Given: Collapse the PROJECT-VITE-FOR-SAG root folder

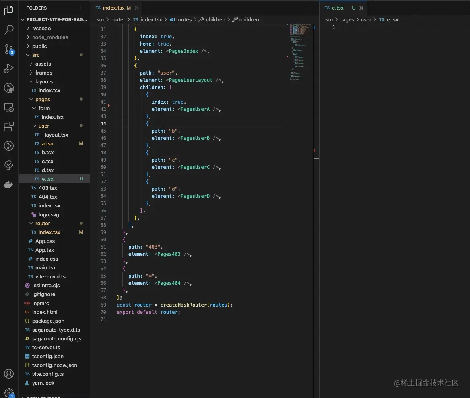Looking at the screenshot, I should pos(55,19).
